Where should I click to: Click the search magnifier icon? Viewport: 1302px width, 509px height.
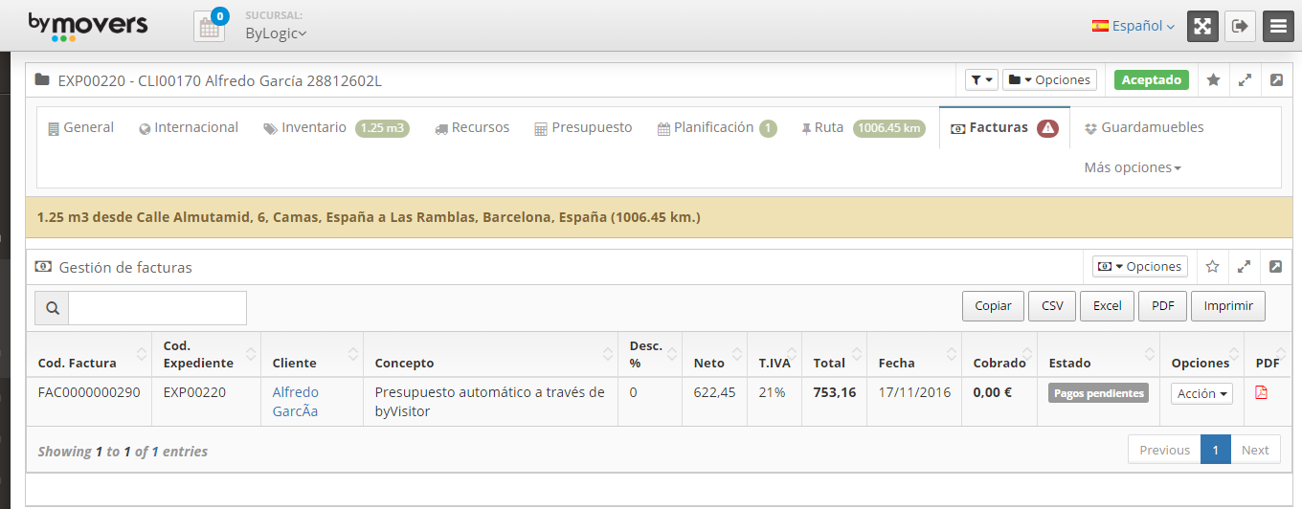point(52,308)
